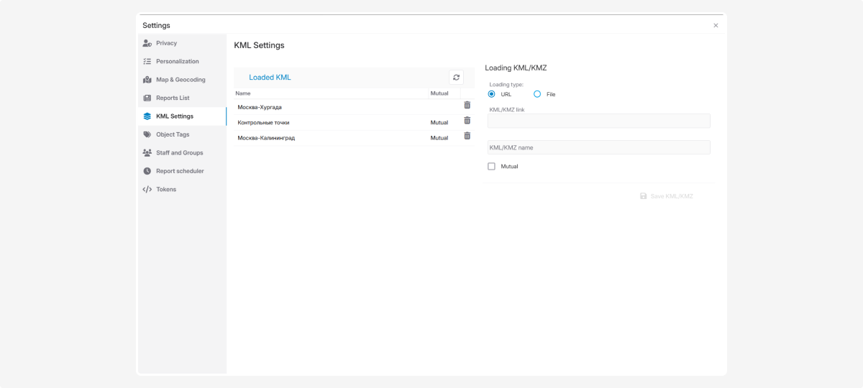This screenshot has height=388, width=863.
Task: Delete the Москва-Калининград KML entry
Action: (467, 136)
